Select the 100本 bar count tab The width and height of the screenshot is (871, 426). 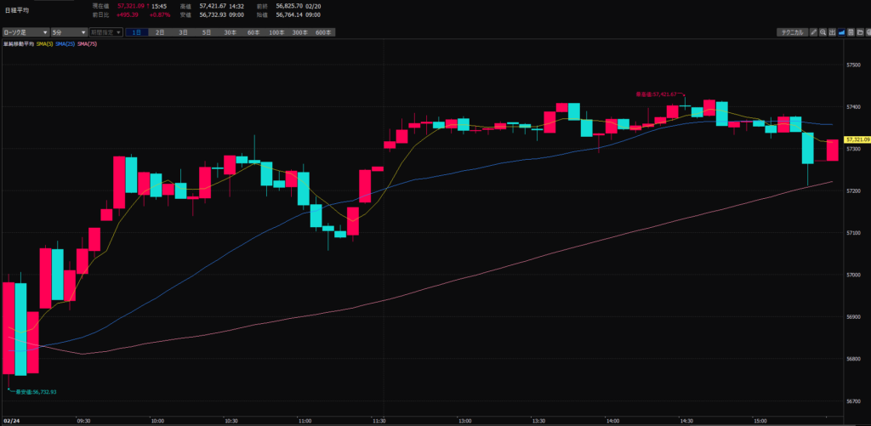[x=276, y=32]
